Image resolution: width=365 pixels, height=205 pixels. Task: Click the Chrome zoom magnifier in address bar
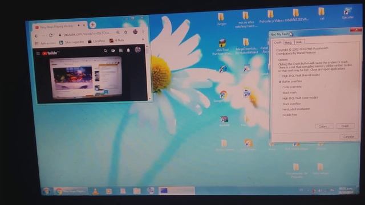coord(118,33)
